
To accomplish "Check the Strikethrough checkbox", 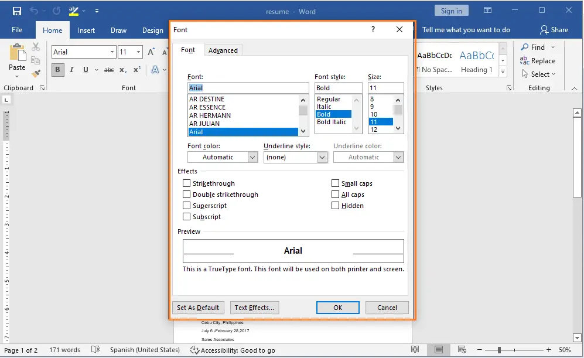I will click(186, 183).
